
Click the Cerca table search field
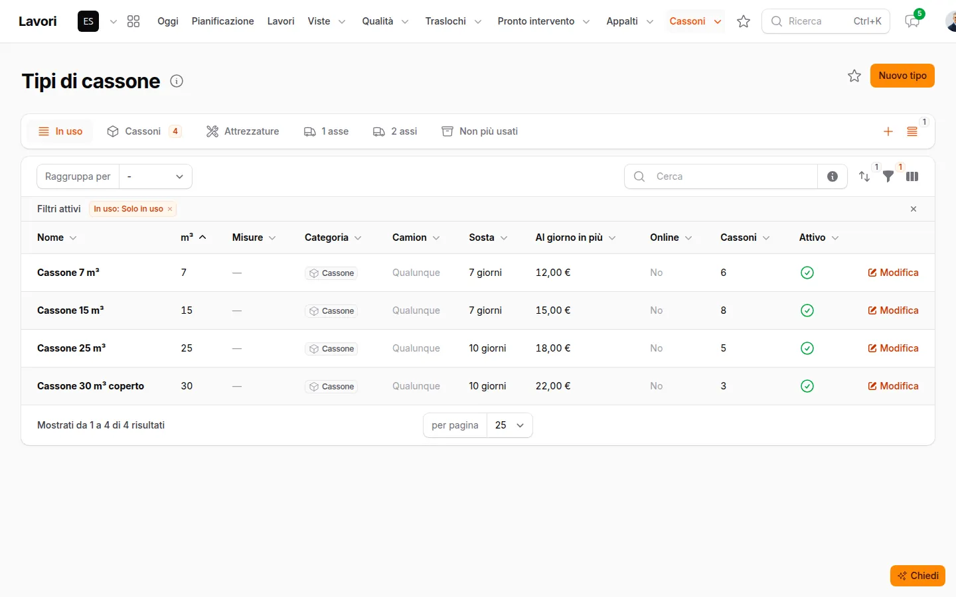[721, 176]
